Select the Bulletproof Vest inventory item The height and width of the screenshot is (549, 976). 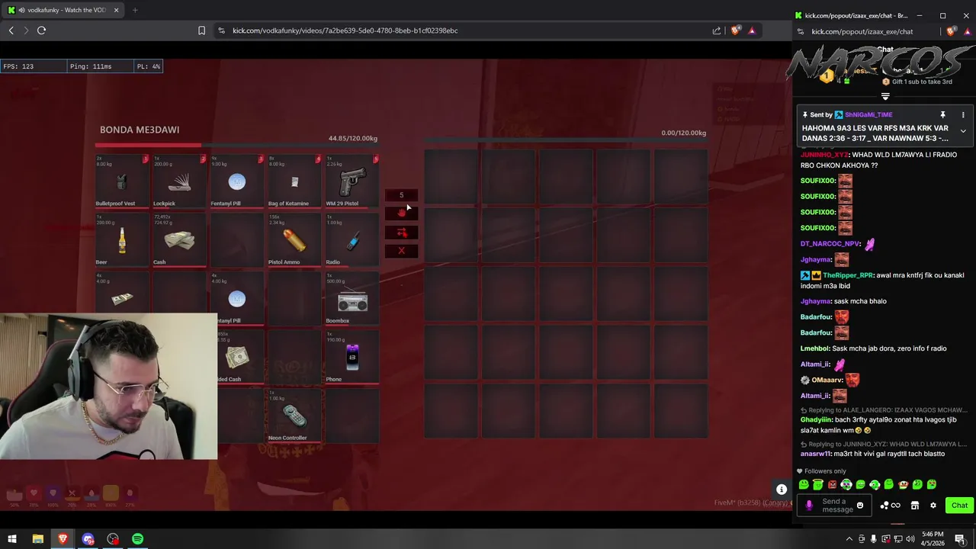122,181
